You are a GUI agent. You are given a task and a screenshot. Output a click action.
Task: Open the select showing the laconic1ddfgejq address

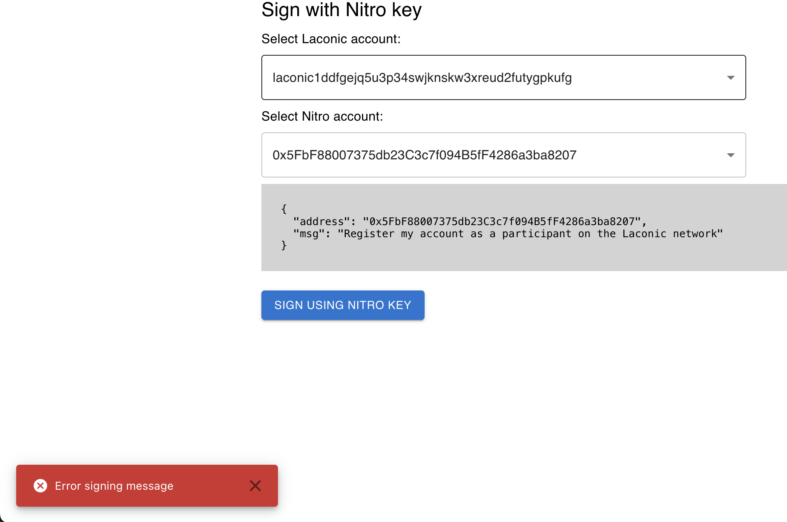tap(422, 77)
